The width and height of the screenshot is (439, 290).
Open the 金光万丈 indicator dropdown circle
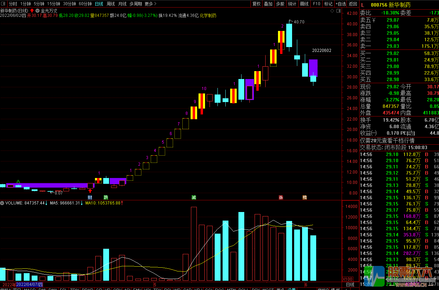[x=38, y=10]
